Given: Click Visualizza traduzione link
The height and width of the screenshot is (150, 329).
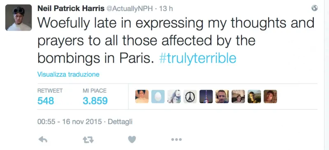Looking at the screenshot, I should (x=68, y=75).
